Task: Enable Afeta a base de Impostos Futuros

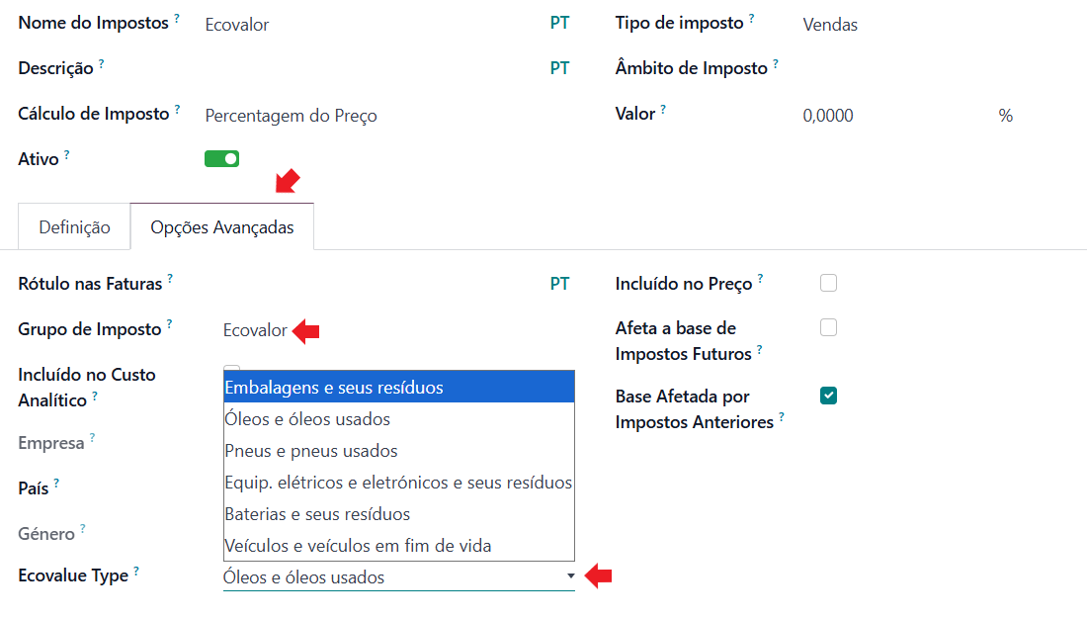Action: tap(829, 327)
